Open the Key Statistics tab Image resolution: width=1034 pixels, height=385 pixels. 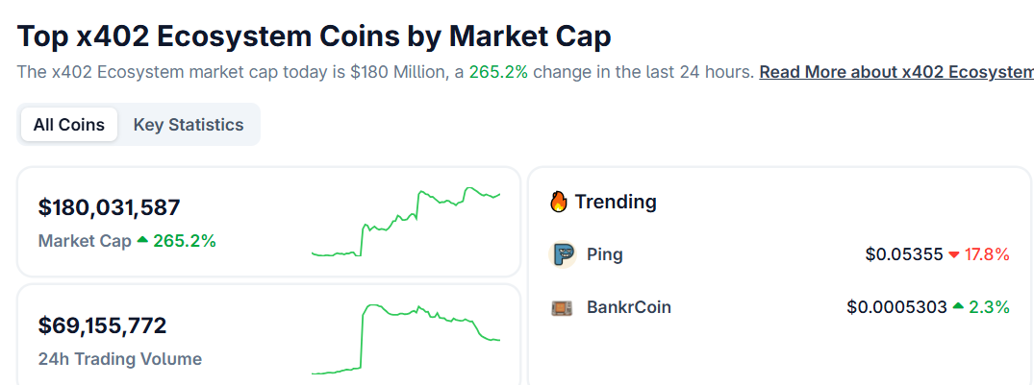(x=189, y=125)
